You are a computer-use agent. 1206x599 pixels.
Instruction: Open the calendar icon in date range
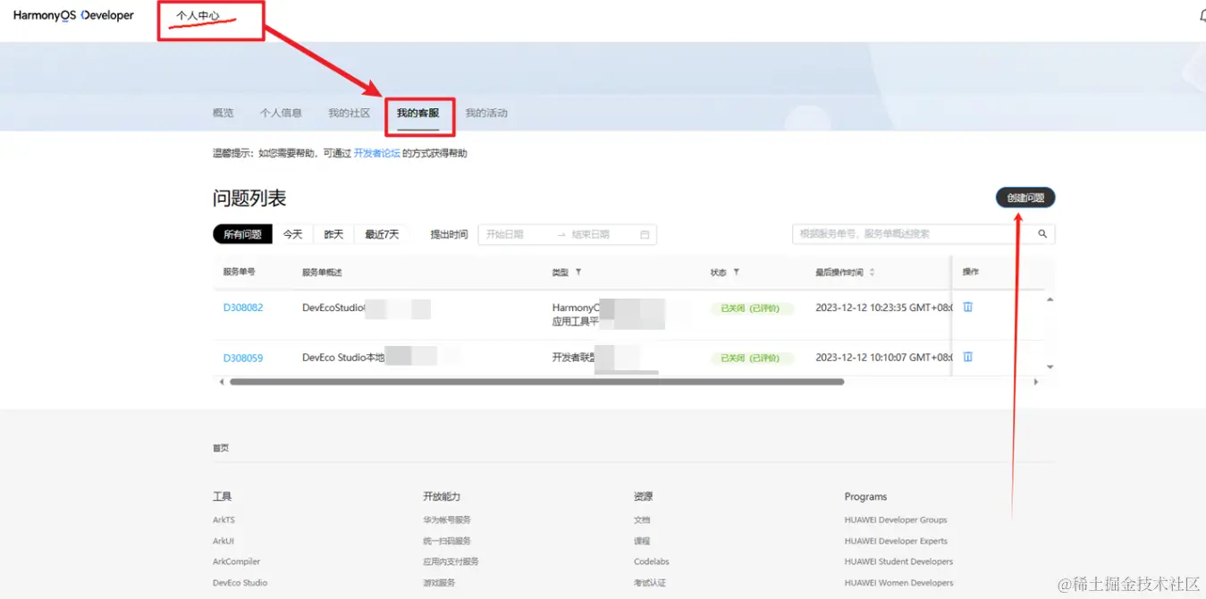(645, 235)
